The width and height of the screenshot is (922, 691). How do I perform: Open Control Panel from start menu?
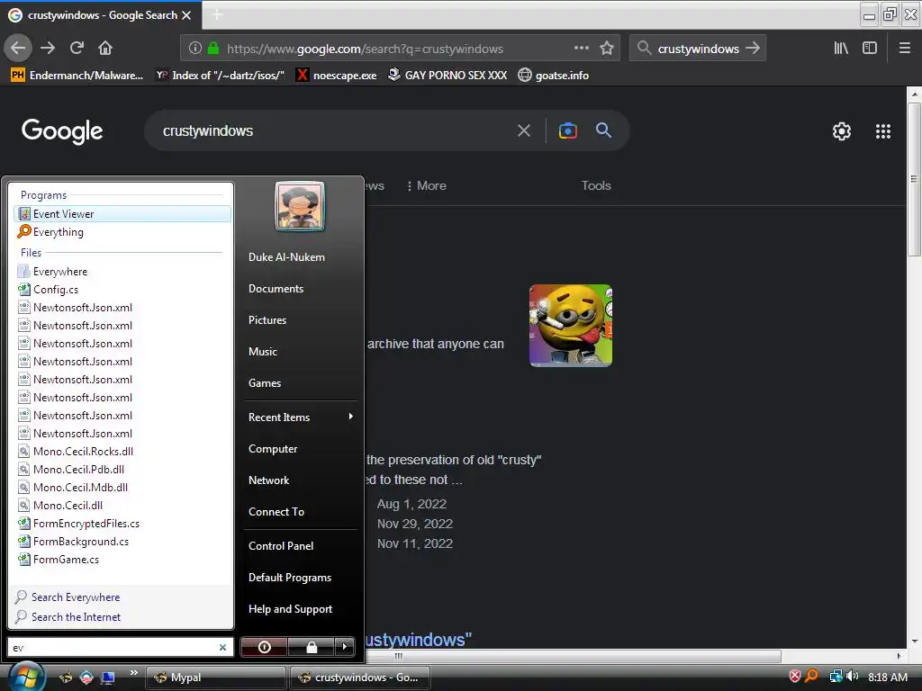tap(281, 546)
